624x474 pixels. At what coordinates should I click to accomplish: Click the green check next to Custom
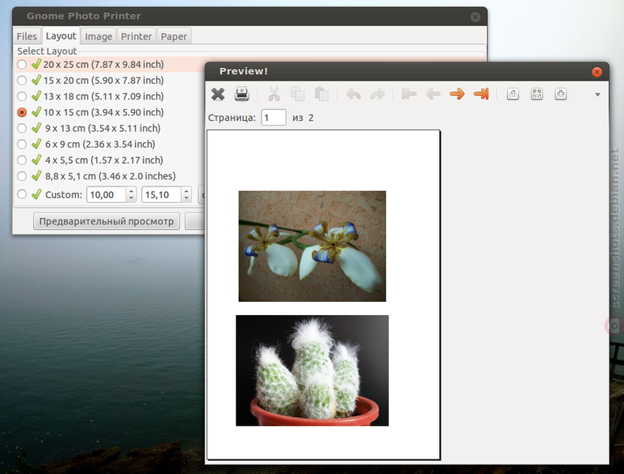point(36,194)
